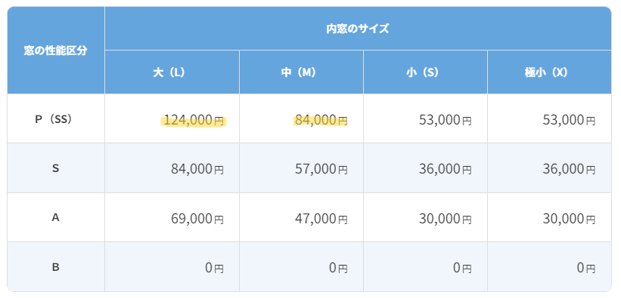Select 53,000円 under 極小（X） column
This screenshot has height=298, width=621.
click(569, 121)
